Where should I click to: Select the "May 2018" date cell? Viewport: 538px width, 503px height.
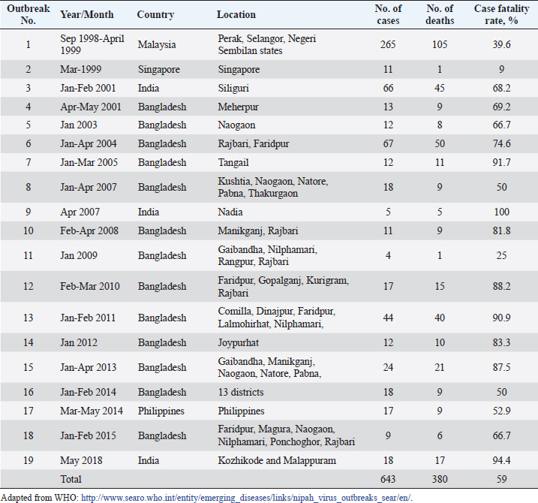point(81,460)
